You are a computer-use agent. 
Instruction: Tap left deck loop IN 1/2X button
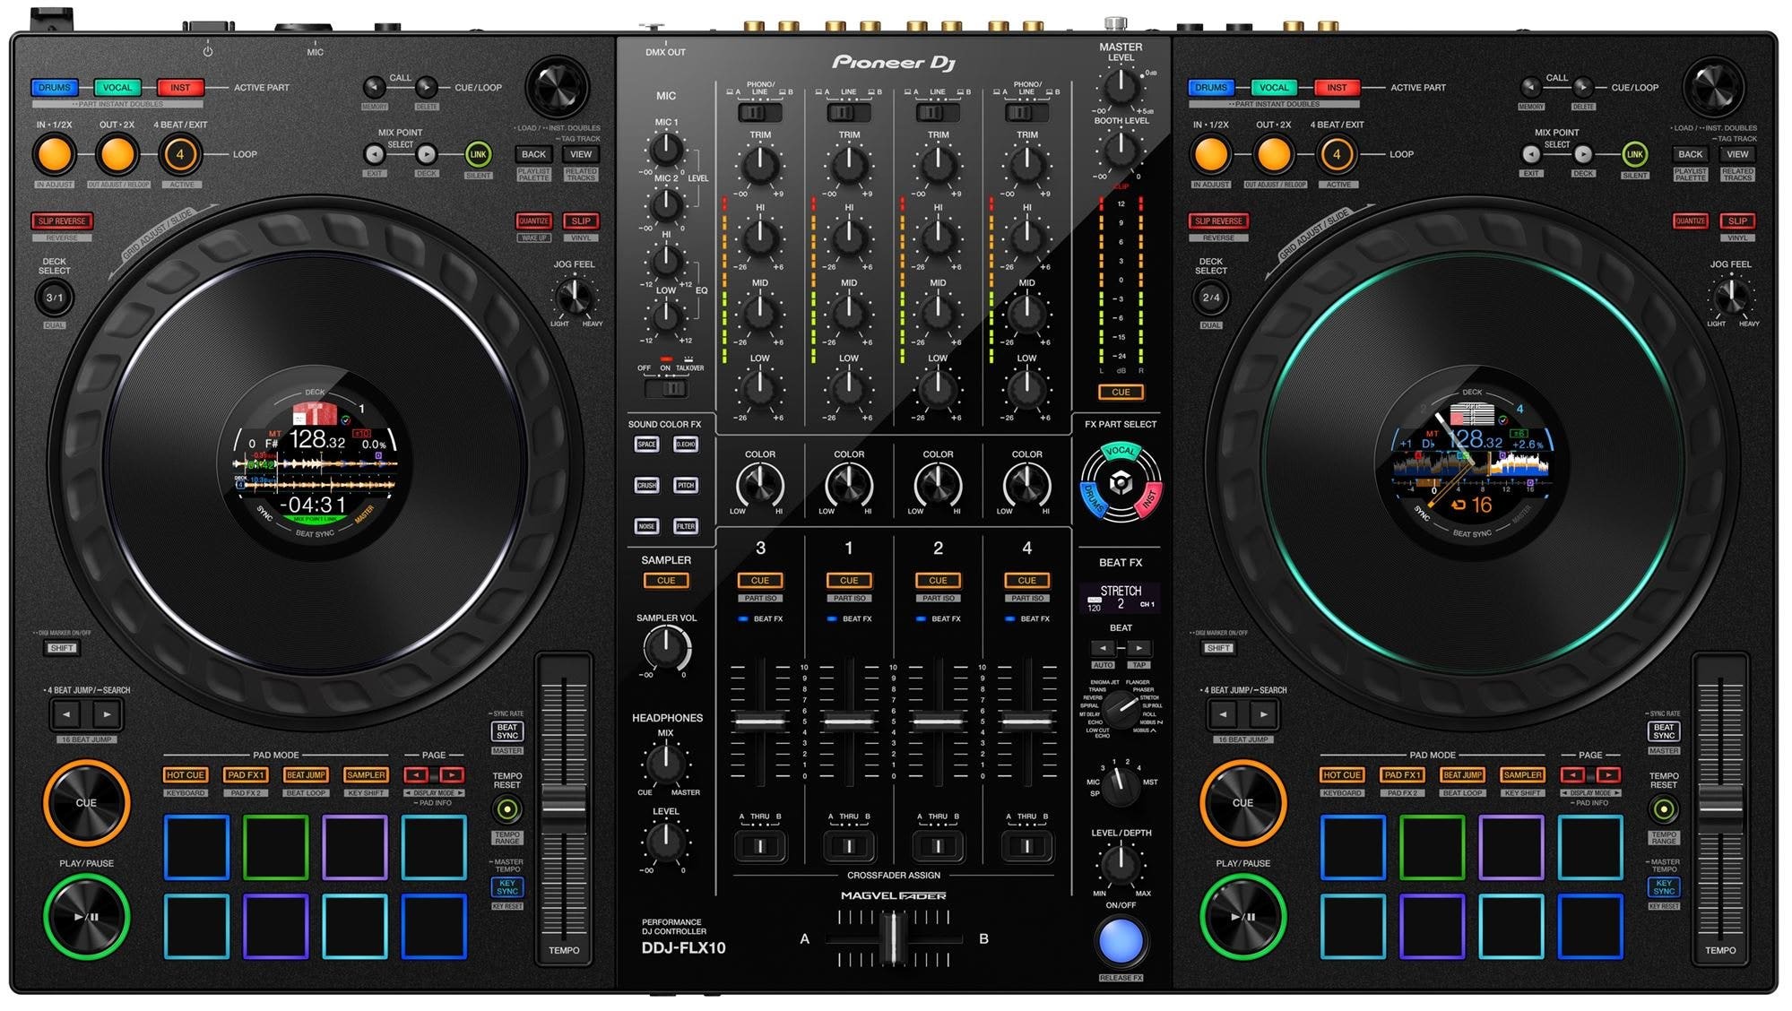(54, 154)
